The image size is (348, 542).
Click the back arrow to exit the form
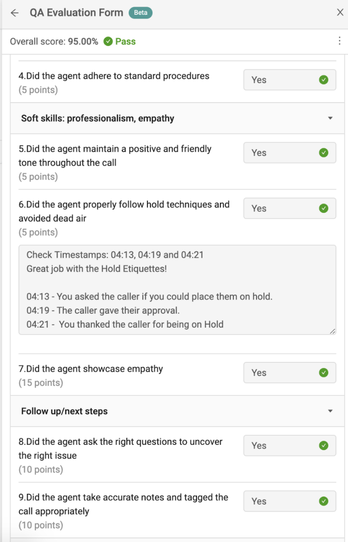[x=14, y=12]
